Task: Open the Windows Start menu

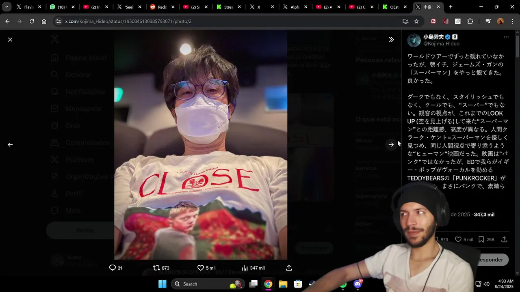Action: [162, 284]
